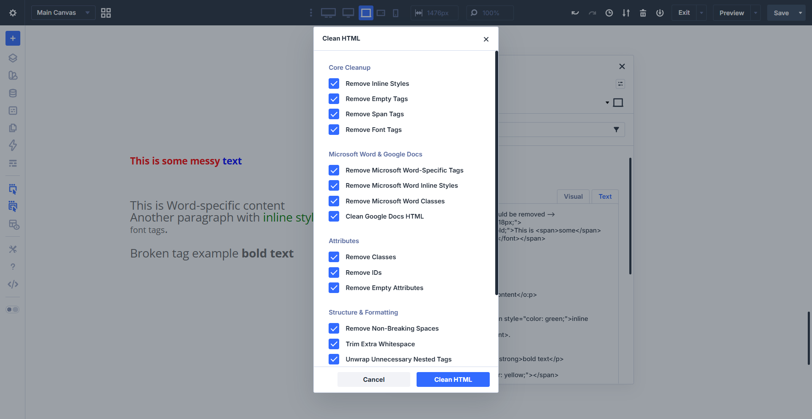Screen dimensions: 812x419
Task: Open the filter dropdown in properties panel
Action: pos(616,129)
